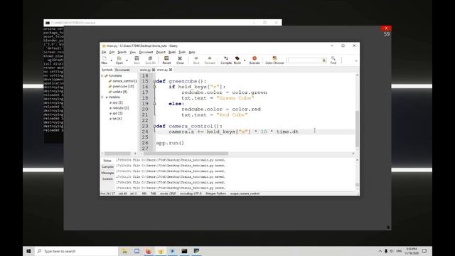
Task: Switch to the Documents sidebar tab
Action: coord(122,70)
